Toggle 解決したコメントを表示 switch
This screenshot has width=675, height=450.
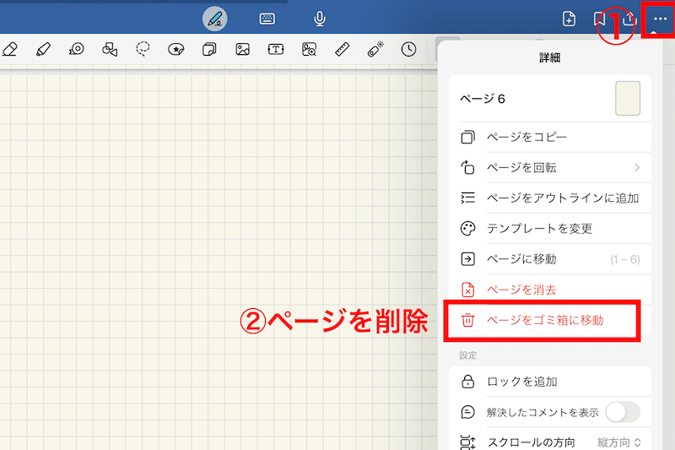tap(622, 412)
